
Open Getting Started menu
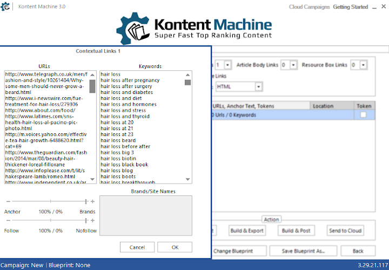(350, 7)
